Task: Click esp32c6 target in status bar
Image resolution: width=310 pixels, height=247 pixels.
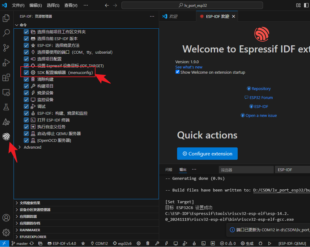Action: (122, 243)
